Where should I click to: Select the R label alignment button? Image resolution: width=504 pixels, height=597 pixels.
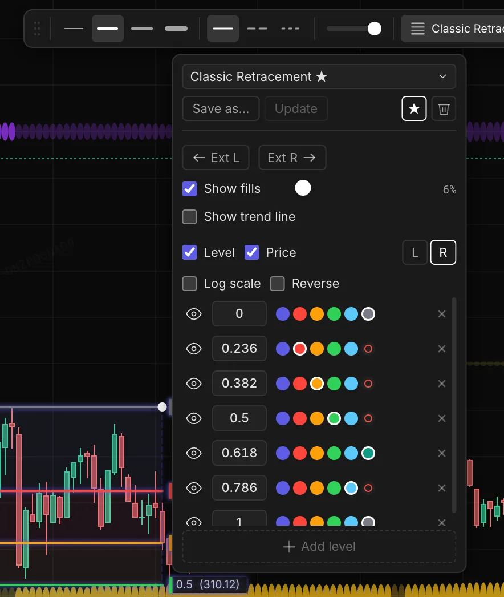pos(443,252)
